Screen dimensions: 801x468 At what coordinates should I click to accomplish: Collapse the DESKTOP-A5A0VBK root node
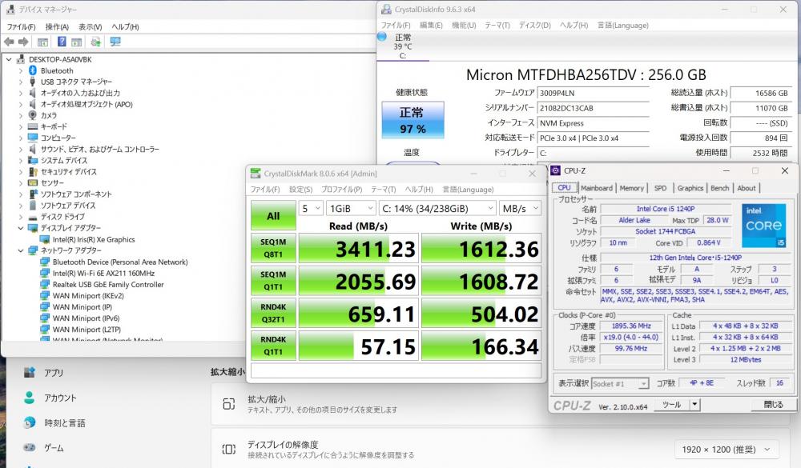(x=9, y=59)
